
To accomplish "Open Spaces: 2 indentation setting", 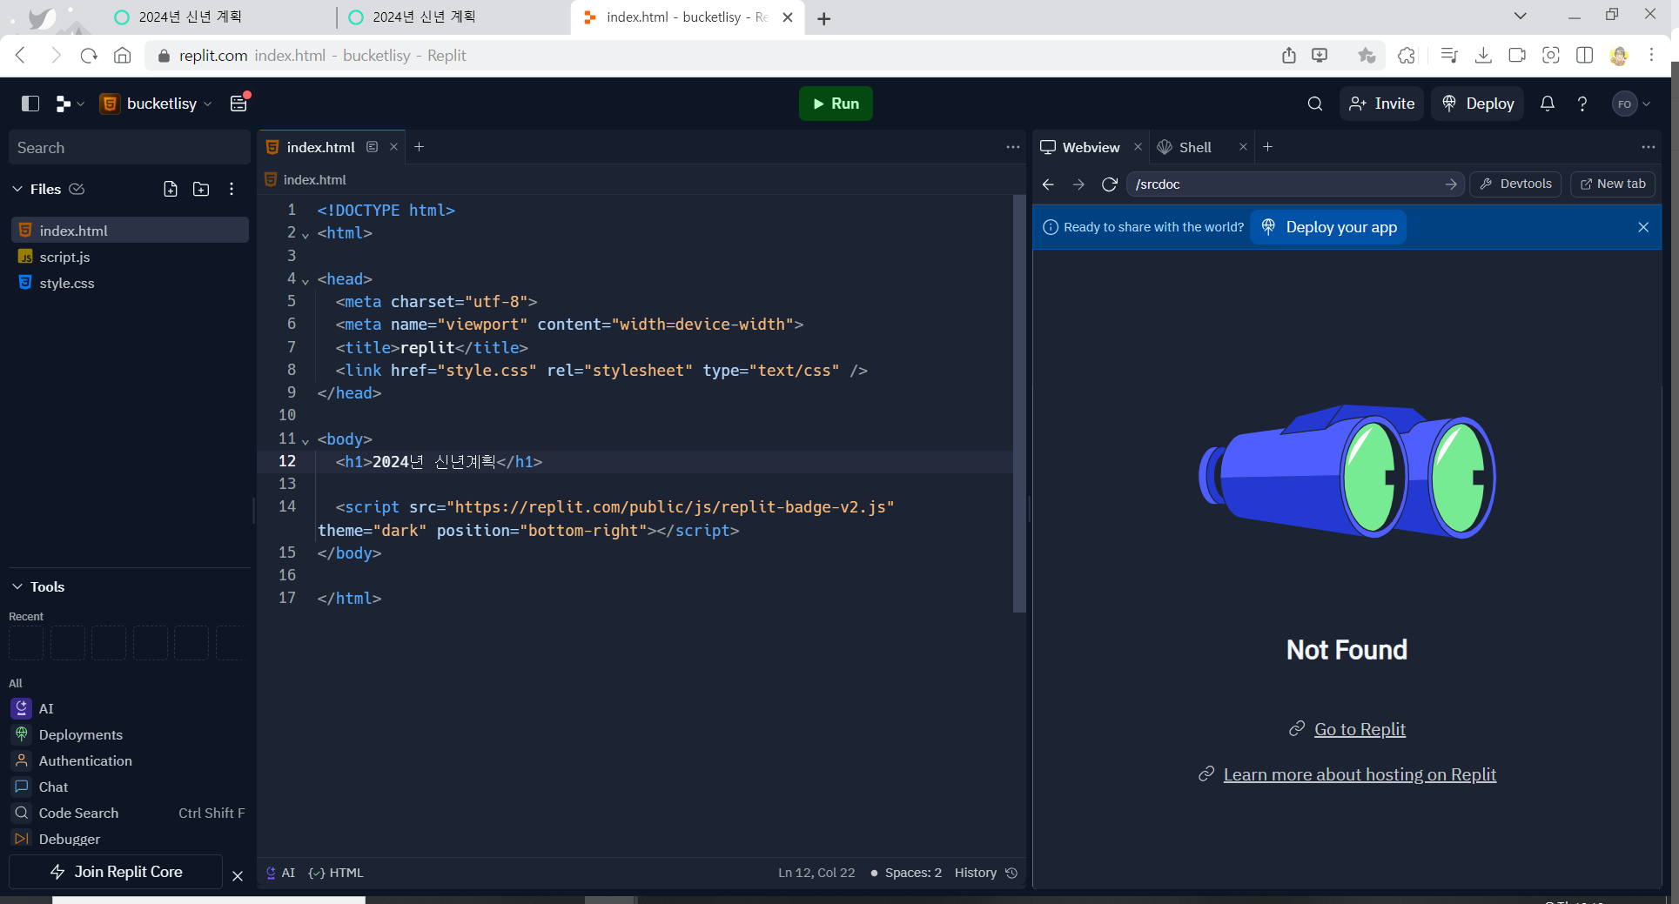I will (913, 873).
